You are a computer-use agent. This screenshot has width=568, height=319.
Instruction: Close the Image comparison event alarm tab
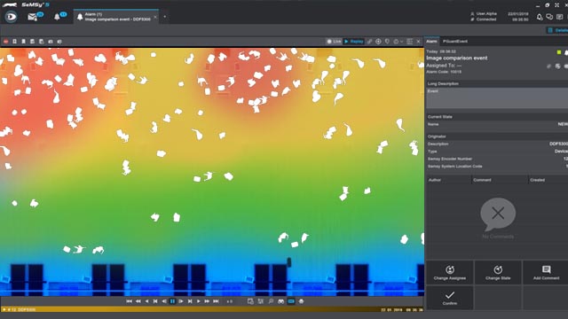[155, 17]
